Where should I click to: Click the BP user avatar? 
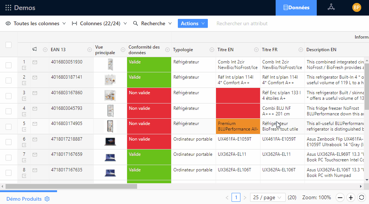click(356, 7)
